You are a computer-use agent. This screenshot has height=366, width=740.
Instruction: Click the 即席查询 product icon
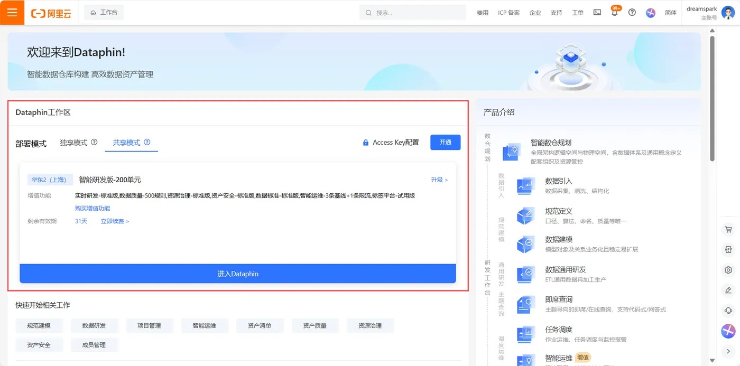click(x=526, y=304)
